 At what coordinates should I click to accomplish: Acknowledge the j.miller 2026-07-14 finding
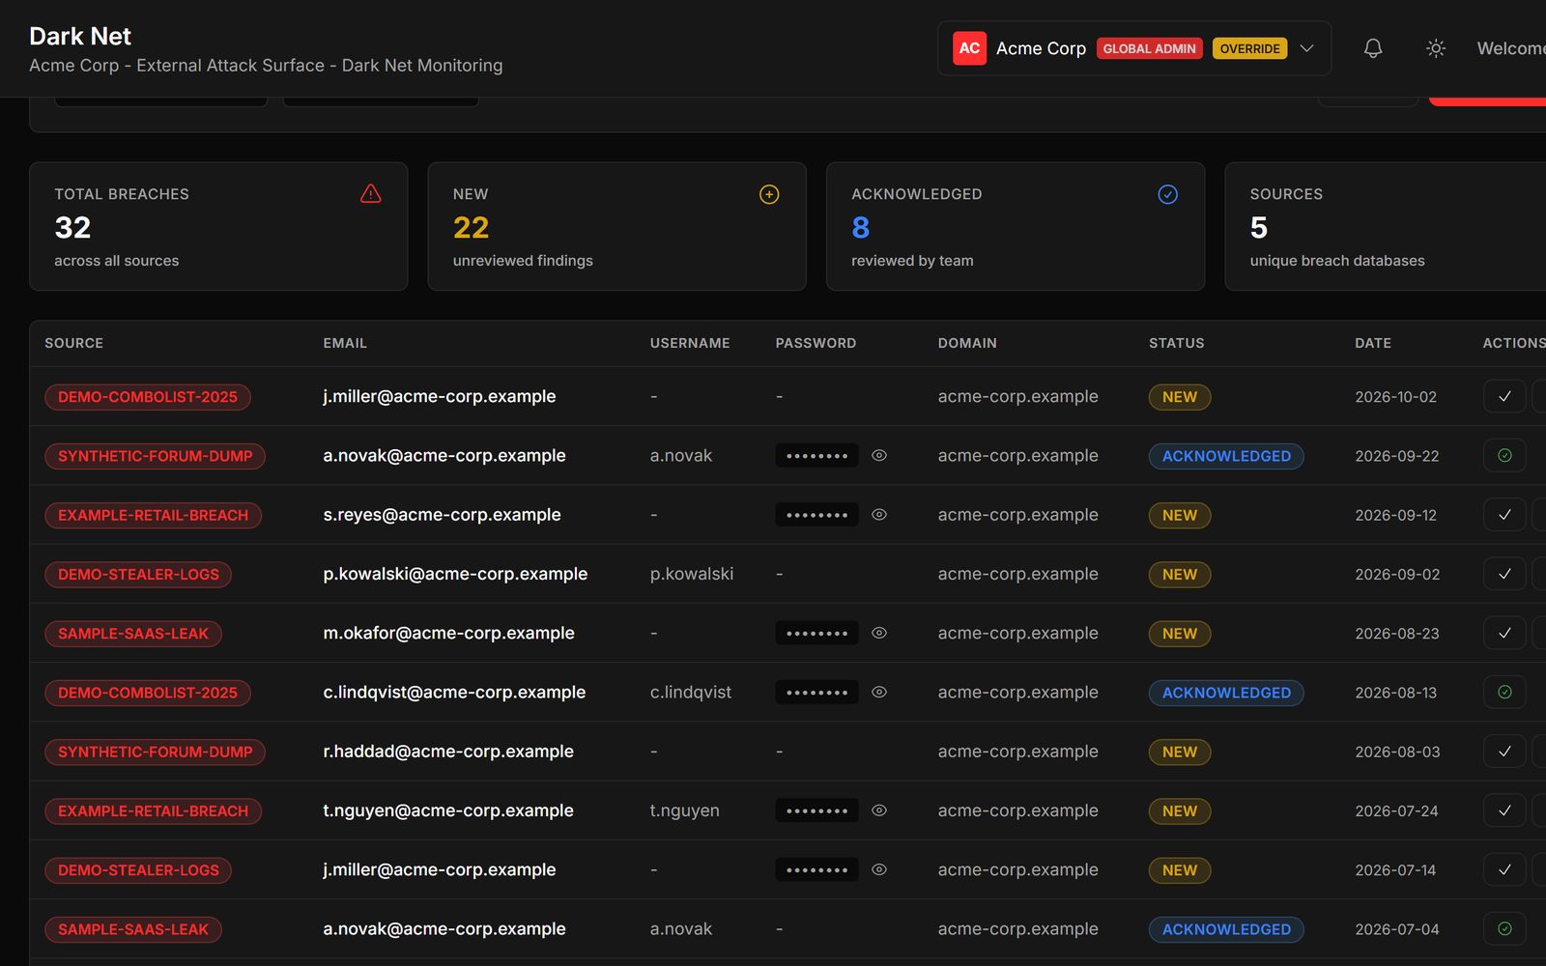(x=1504, y=869)
